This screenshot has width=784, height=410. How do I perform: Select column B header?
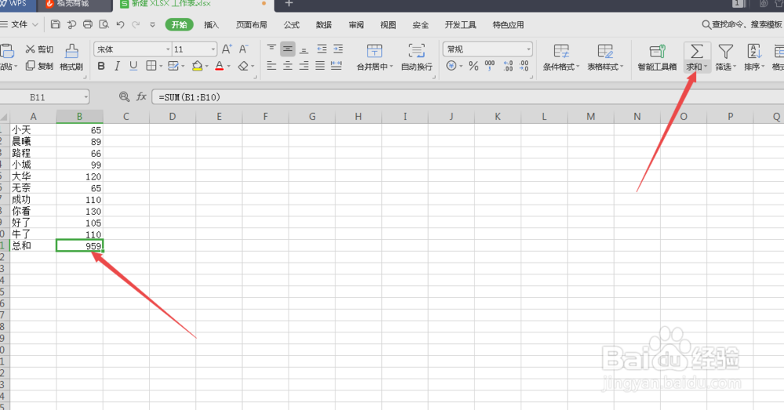point(79,117)
